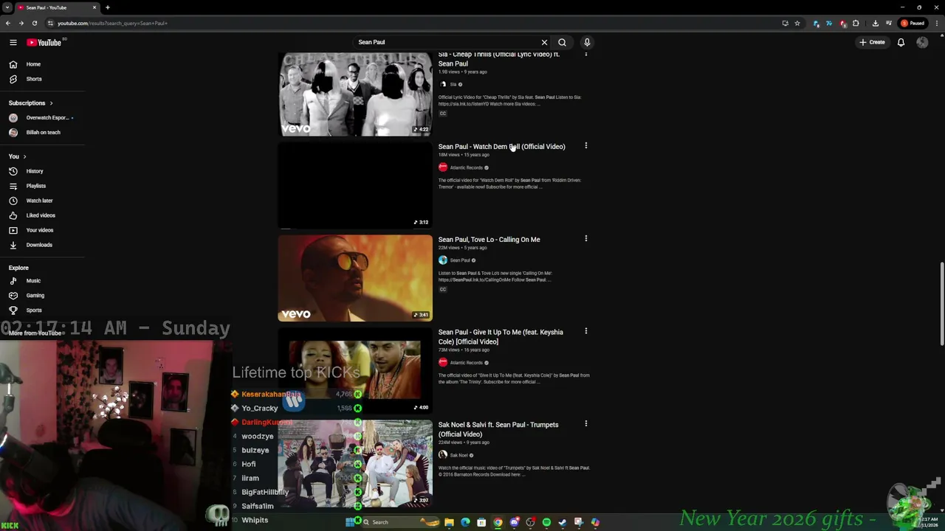Screen dimensions: 945x531
Task: Open a new browser tab
Action: (108, 7)
